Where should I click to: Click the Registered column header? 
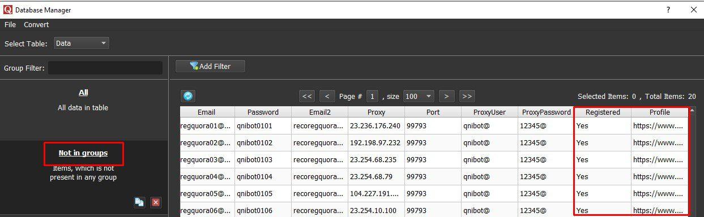pyautogui.click(x=603, y=112)
